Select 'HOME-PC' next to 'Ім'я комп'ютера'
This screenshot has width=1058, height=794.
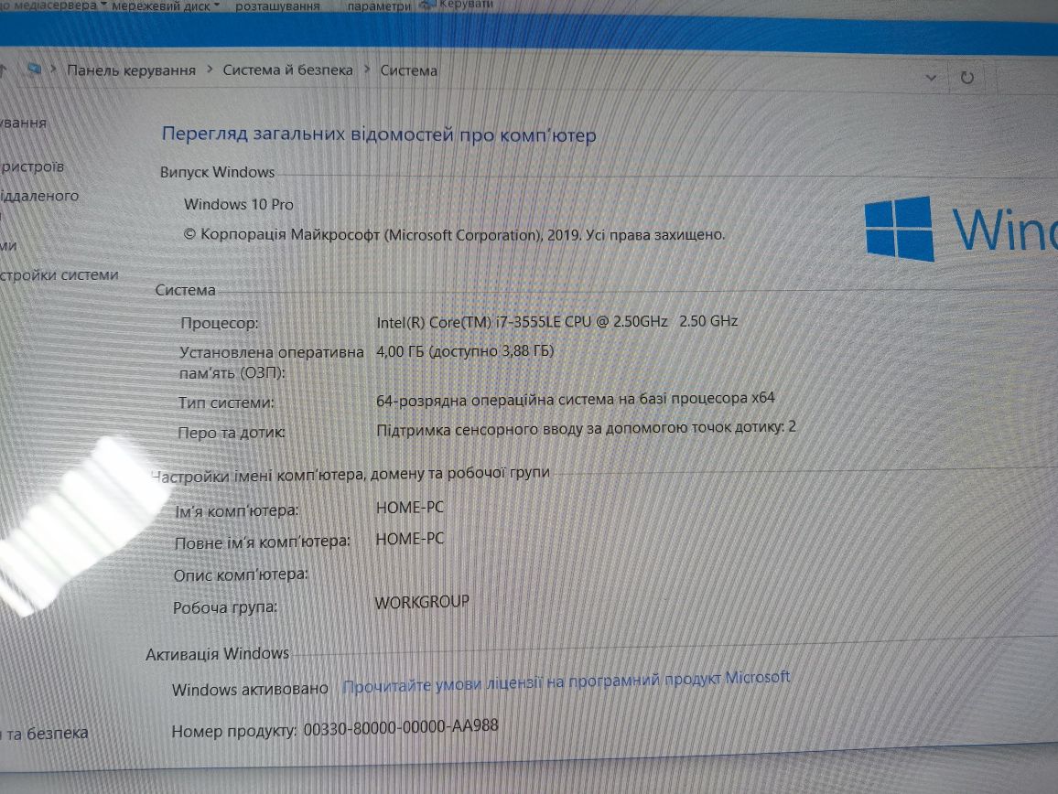click(x=410, y=508)
